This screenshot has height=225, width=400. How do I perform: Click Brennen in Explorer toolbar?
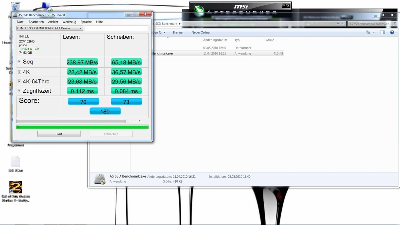[178, 32]
